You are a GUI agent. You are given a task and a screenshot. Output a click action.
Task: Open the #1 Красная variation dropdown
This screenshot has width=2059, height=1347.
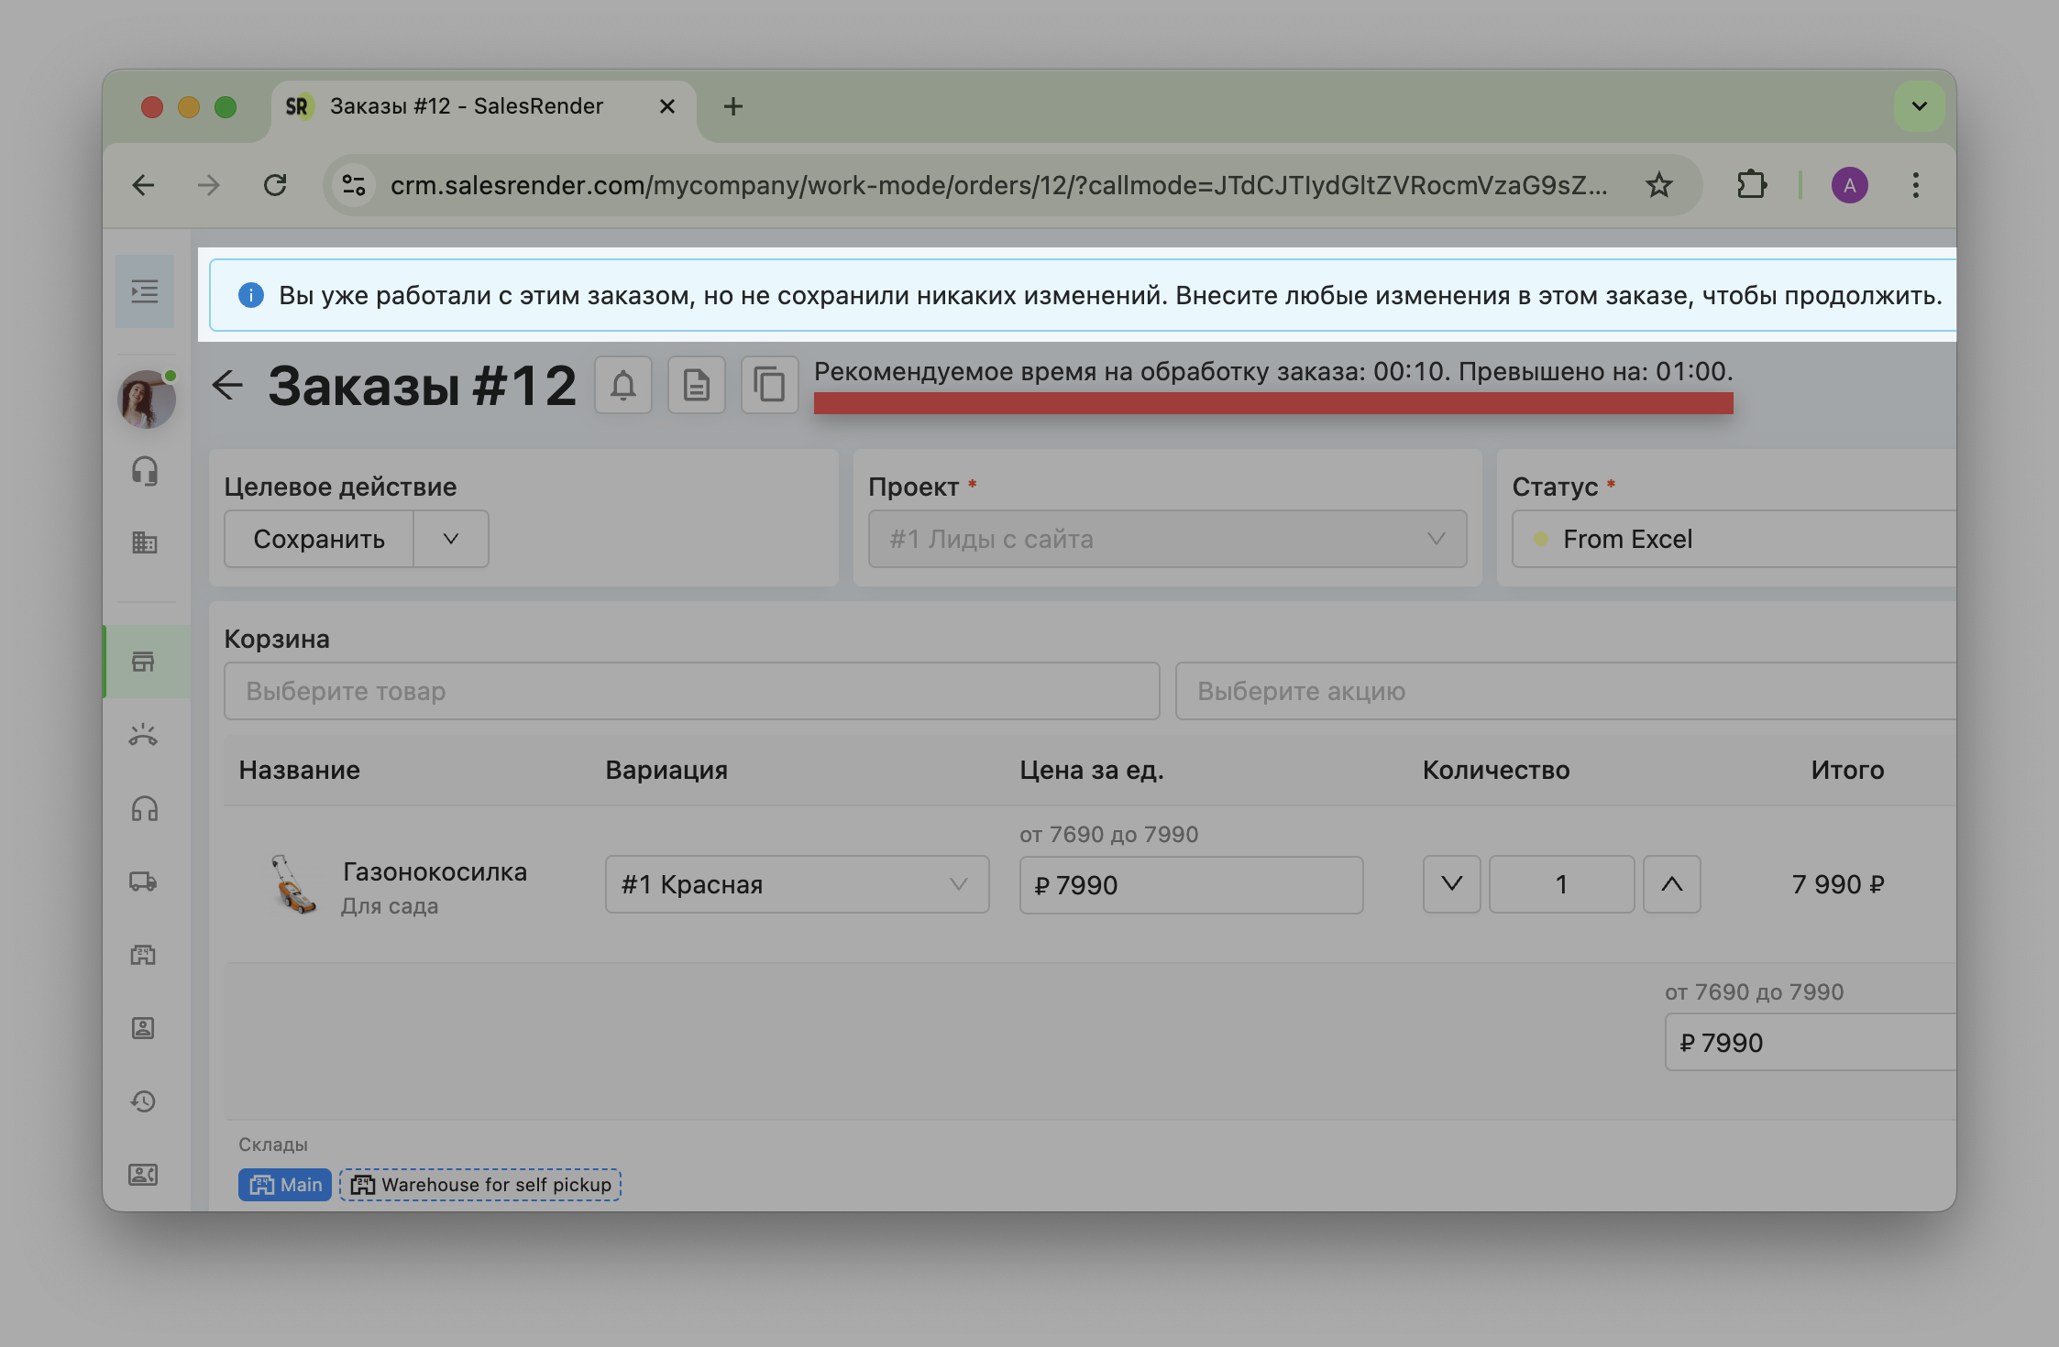tap(797, 884)
